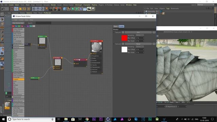Switch to the Shader tab

click(121, 26)
